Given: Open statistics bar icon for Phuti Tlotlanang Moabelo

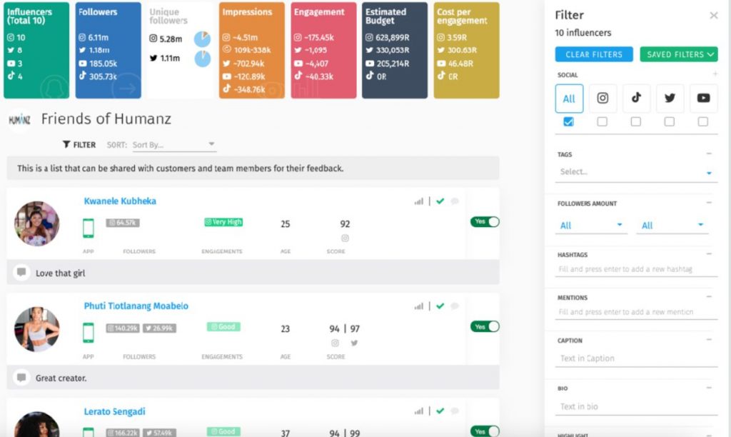Looking at the screenshot, I should (418, 306).
